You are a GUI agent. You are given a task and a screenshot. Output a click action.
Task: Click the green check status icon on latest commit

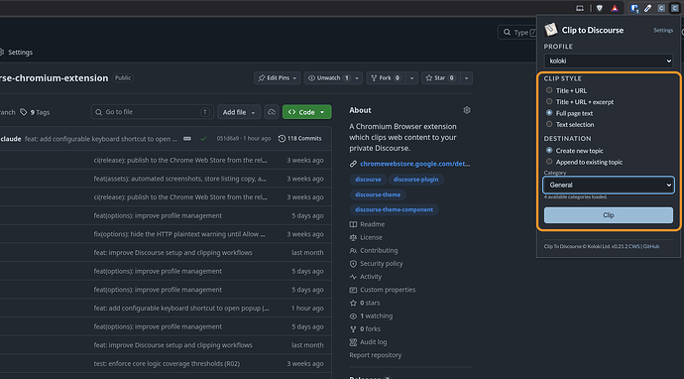[203, 139]
